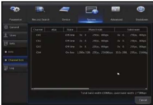Click the Shutdown power icon
Image resolution: width=153 pixels, height=105 pixels.
coord(141,9)
